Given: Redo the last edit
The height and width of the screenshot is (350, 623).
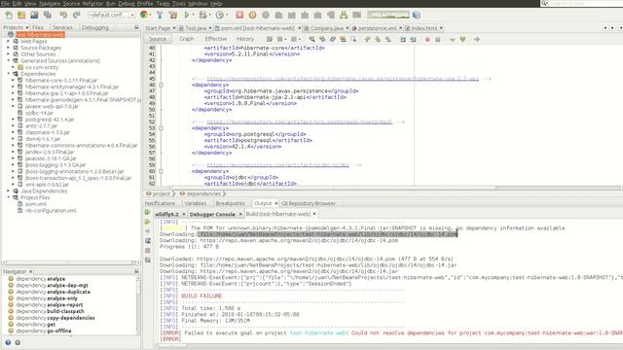Looking at the screenshot, I should coord(76,16).
